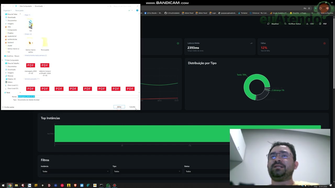Viewport: 335px width, 188px height.
Task: Click Chrome icon in the taskbar
Action: (10, 185)
